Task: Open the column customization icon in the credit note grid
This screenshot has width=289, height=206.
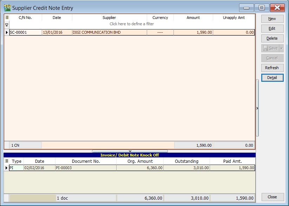Action: (x=6, y=18)
